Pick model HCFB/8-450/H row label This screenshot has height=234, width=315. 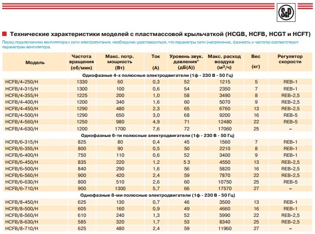(x=21, y=202)
